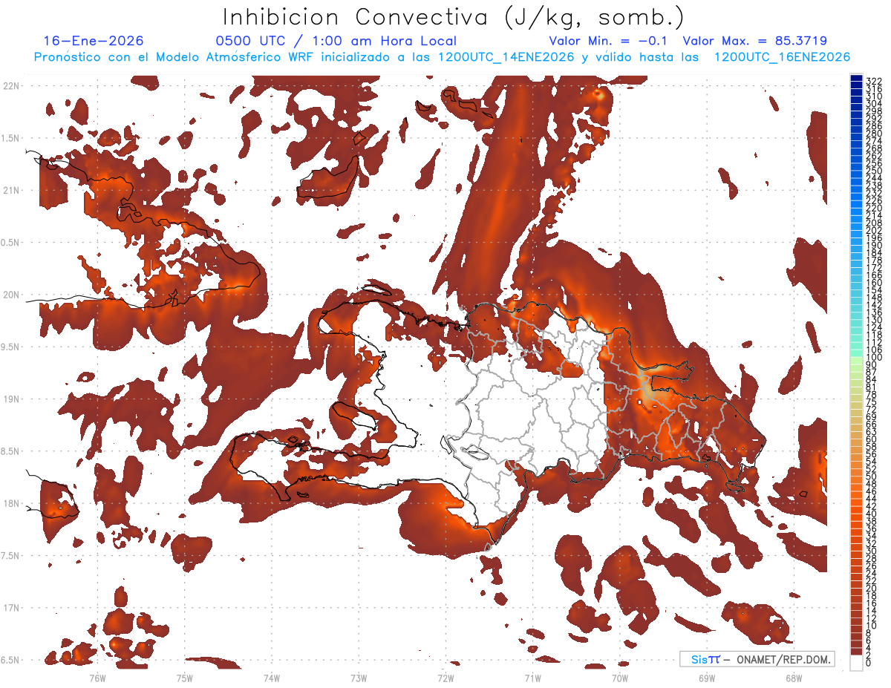Screen dimensions: 891x688
Task: Click the '72W' longitude label
Action: tap(446, 678)
